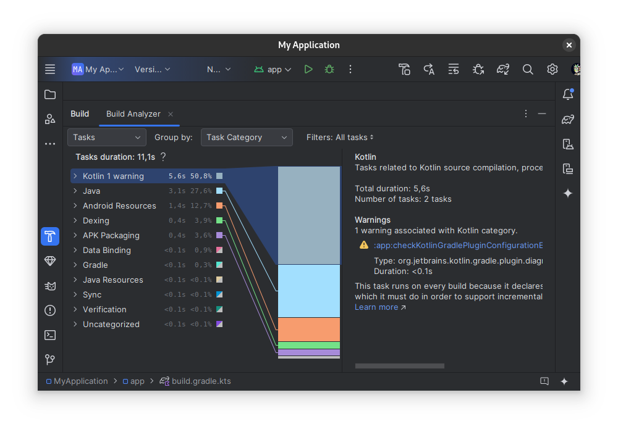618x432 pixels.
Task: Click the translate/code assist toolbar icon
Action: click(429, 69)
